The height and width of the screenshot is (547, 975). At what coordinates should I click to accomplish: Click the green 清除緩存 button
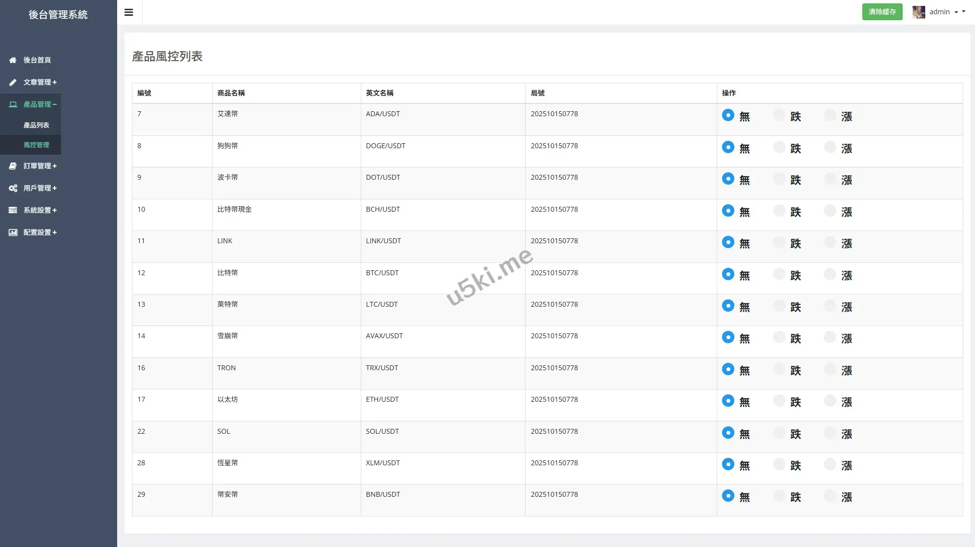[x=882, y=12]
